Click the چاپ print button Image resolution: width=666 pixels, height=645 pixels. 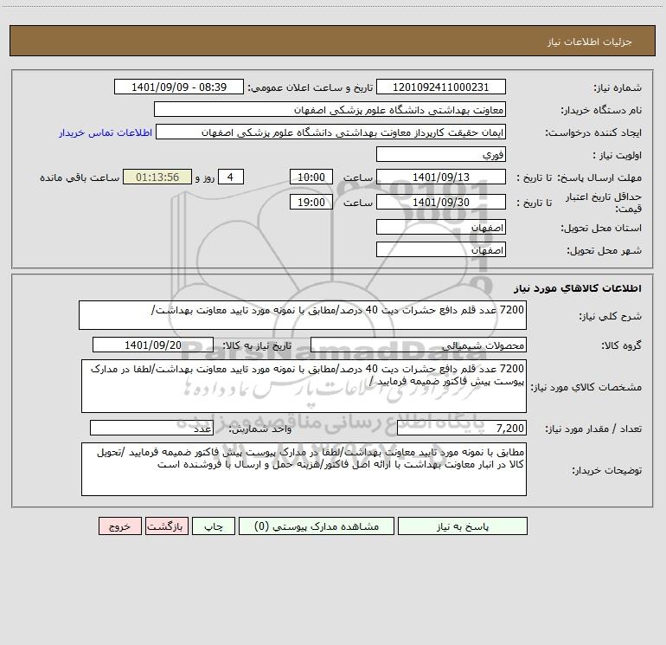pos(214,526)
